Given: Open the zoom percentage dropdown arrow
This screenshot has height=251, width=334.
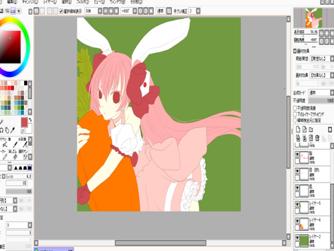Looking at the screenshot, I should coord(100,11).
